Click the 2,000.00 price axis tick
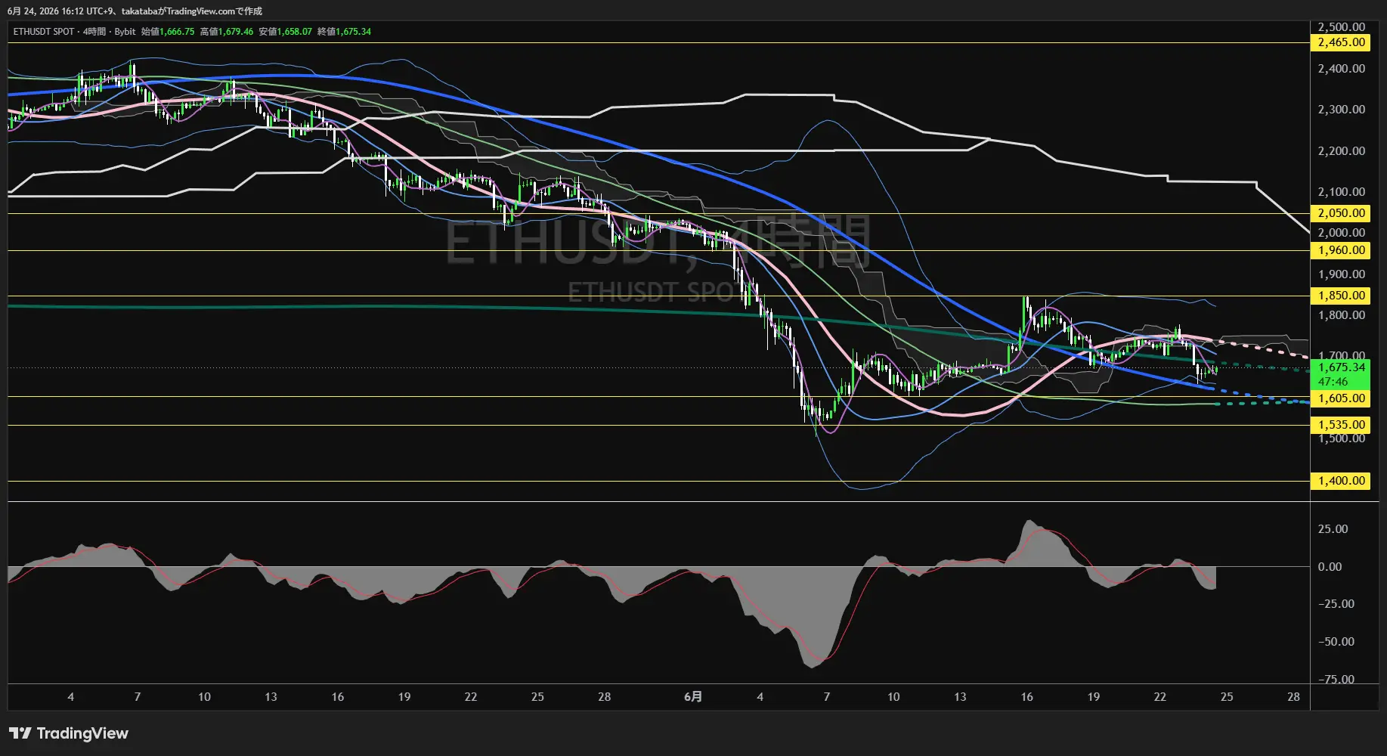The image size is (1387, 756). 1341,233
